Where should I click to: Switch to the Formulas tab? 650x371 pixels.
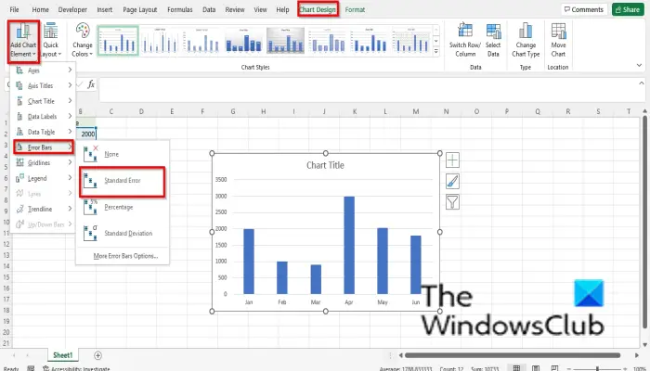[180, 9]
